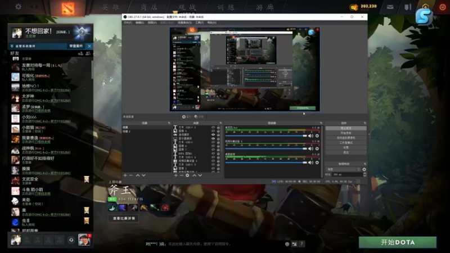The image size is (450, 253).
Task: Switch to the 商店 tab in Dota
Action: click(x=149, y=7)
